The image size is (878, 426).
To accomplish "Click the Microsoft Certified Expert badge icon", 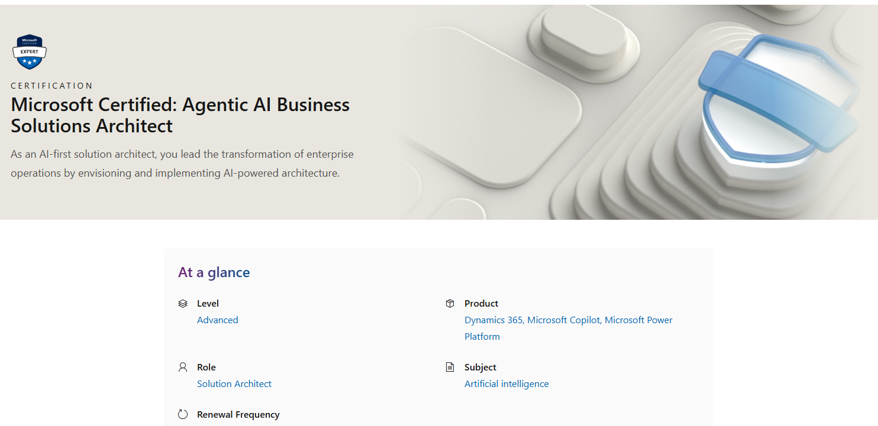I will coord(30,52).
